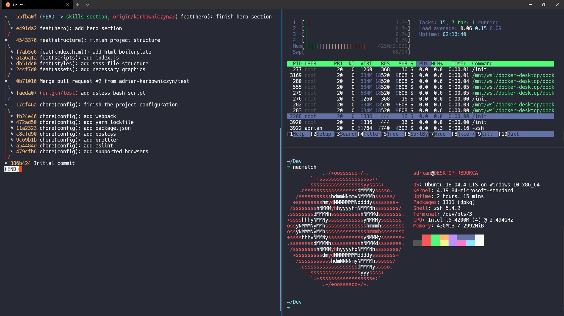Open F2 Setup in htop
Image resolution: width=564 pixels, height=316 pixels.
pos(322,134)
